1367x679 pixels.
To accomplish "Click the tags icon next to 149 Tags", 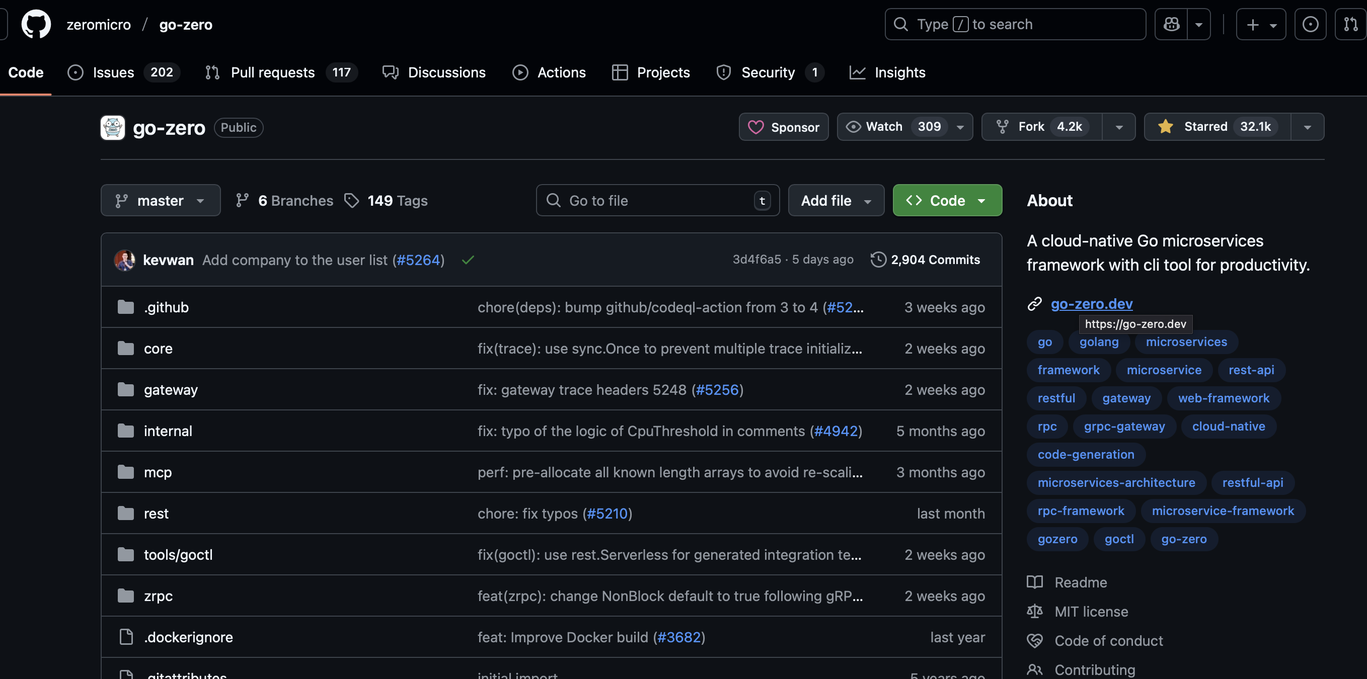I will [x=351, y=201].
